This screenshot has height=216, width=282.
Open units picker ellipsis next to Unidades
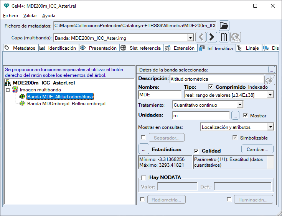(236, 115)
